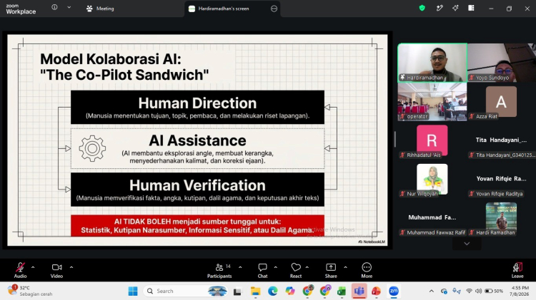Viewport: 536px width, 300px height.
Task: Click the gallery panel divider handle
Action: pos(394,139)
